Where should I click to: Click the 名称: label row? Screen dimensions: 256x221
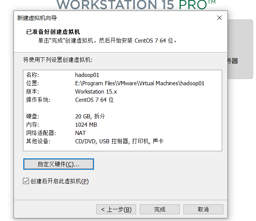[x=33, y=75]
